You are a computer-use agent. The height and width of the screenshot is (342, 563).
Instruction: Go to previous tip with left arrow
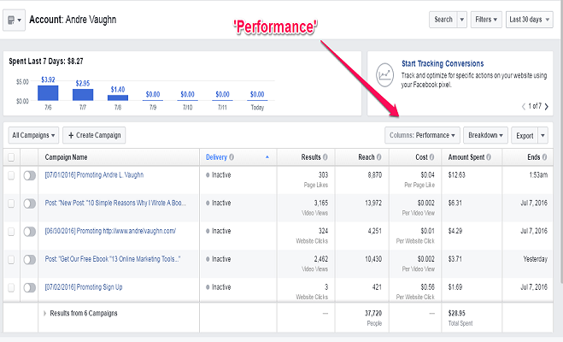(523, 106)
